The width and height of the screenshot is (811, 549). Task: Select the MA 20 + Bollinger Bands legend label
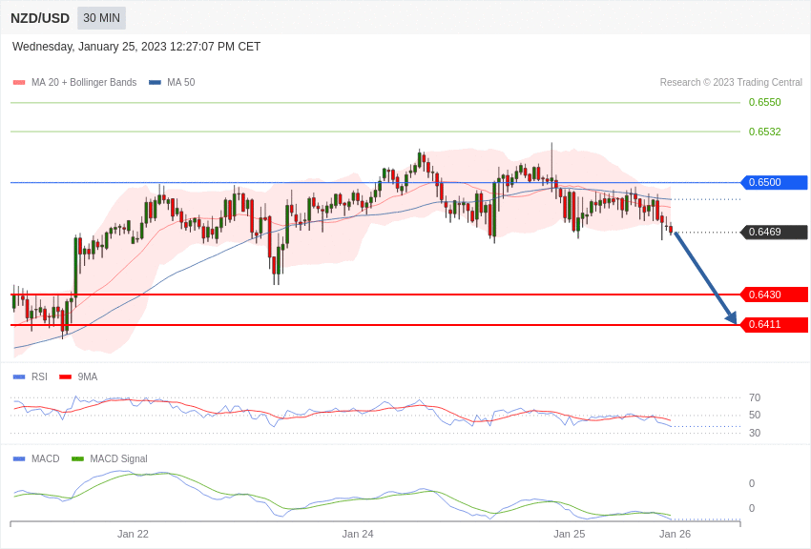[84, 83]
